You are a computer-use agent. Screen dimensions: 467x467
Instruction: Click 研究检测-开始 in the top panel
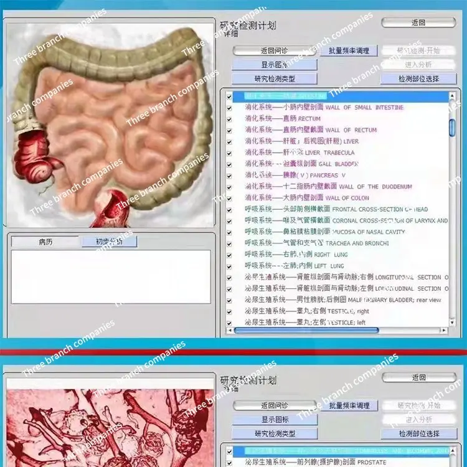coord(418,50)
